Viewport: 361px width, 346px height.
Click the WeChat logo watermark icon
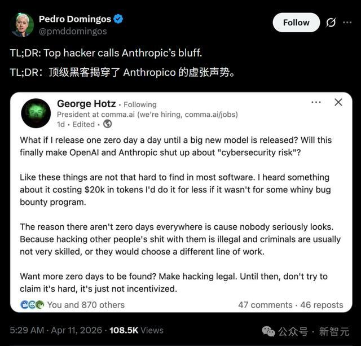point(268,331)
